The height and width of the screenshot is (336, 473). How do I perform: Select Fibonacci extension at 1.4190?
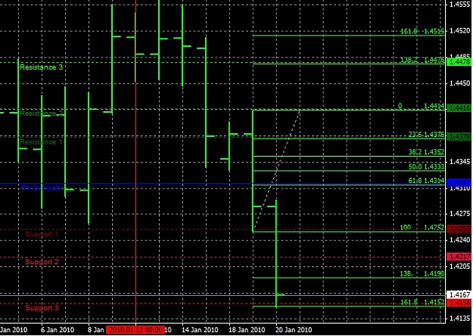pos(422,273)
